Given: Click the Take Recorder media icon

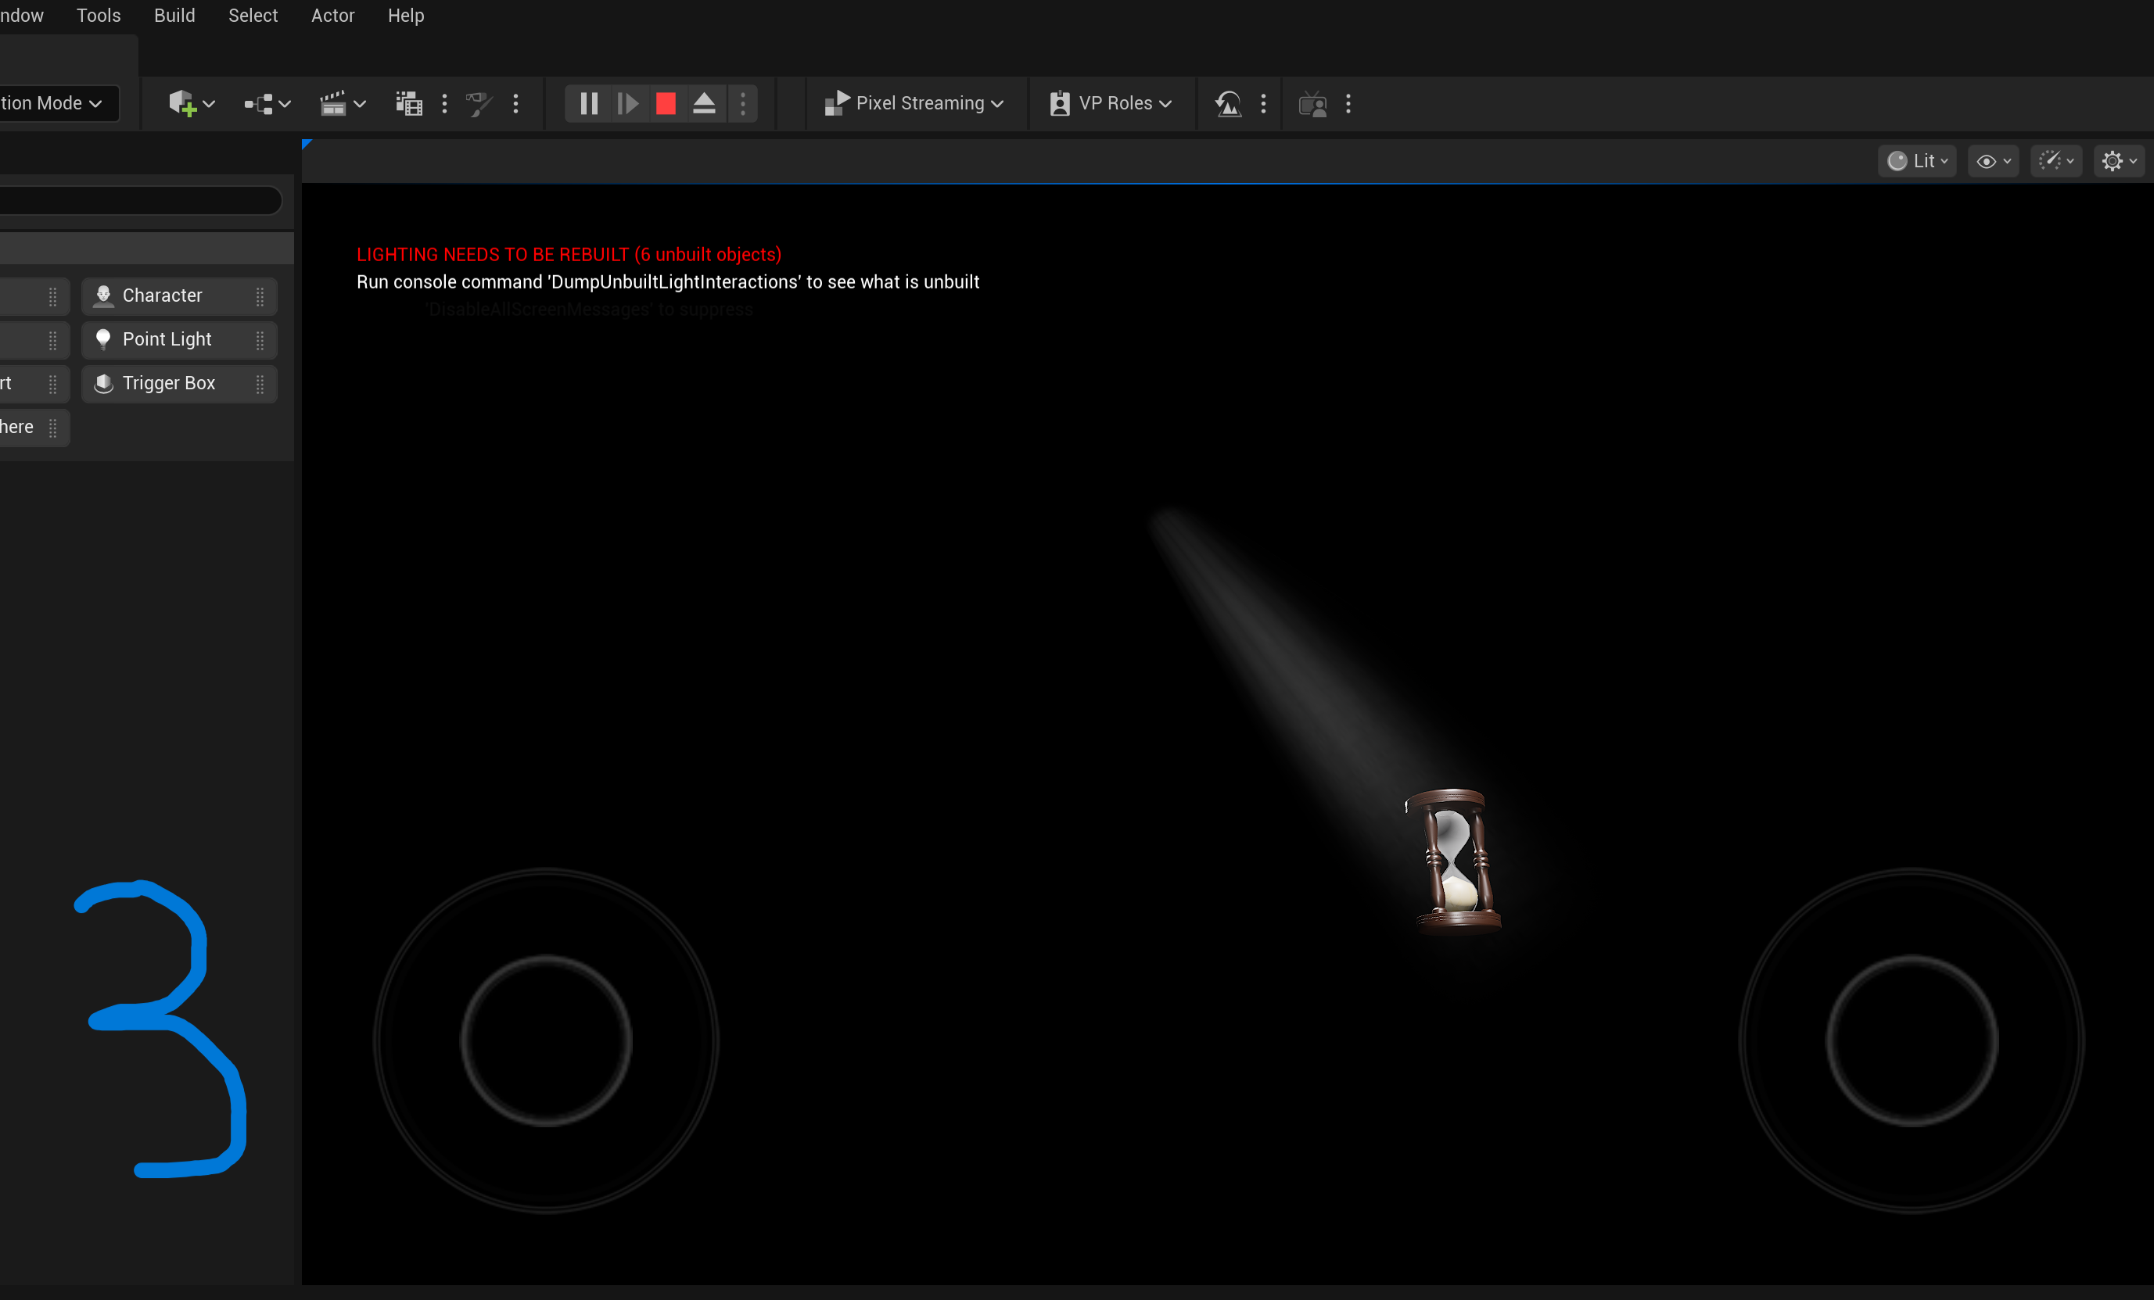Looking at the screenshot, I should pyautogui.click(x=407, y=103).
